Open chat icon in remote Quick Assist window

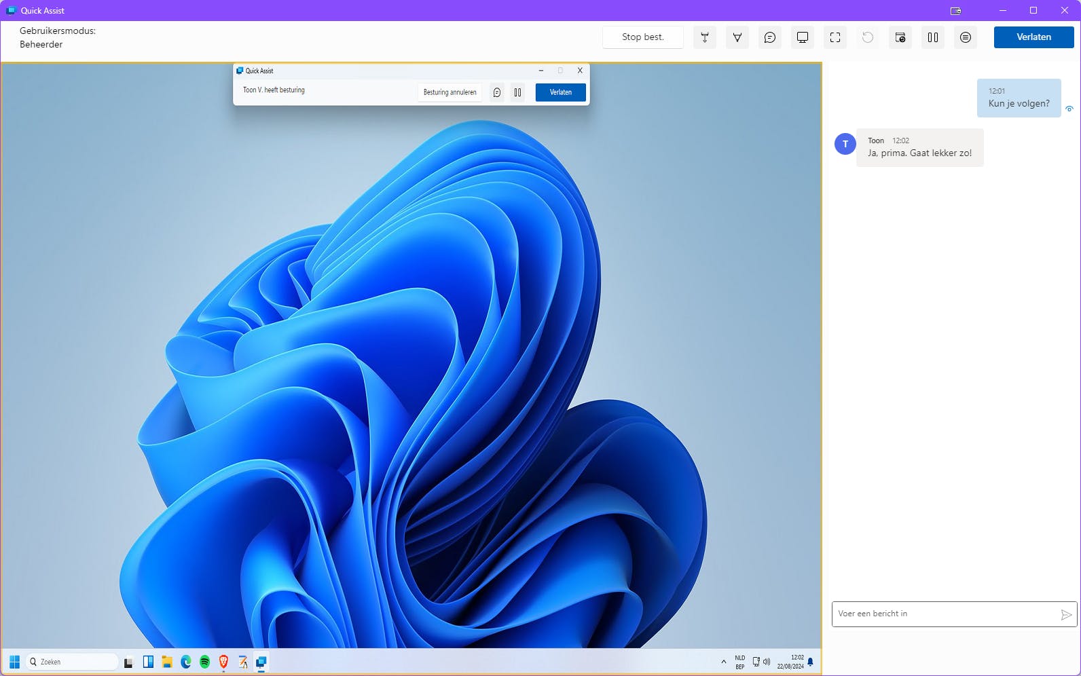click(x=497, y=92)
